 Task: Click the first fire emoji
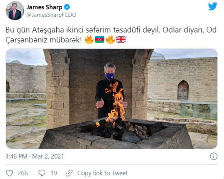(x=89, y=39)
